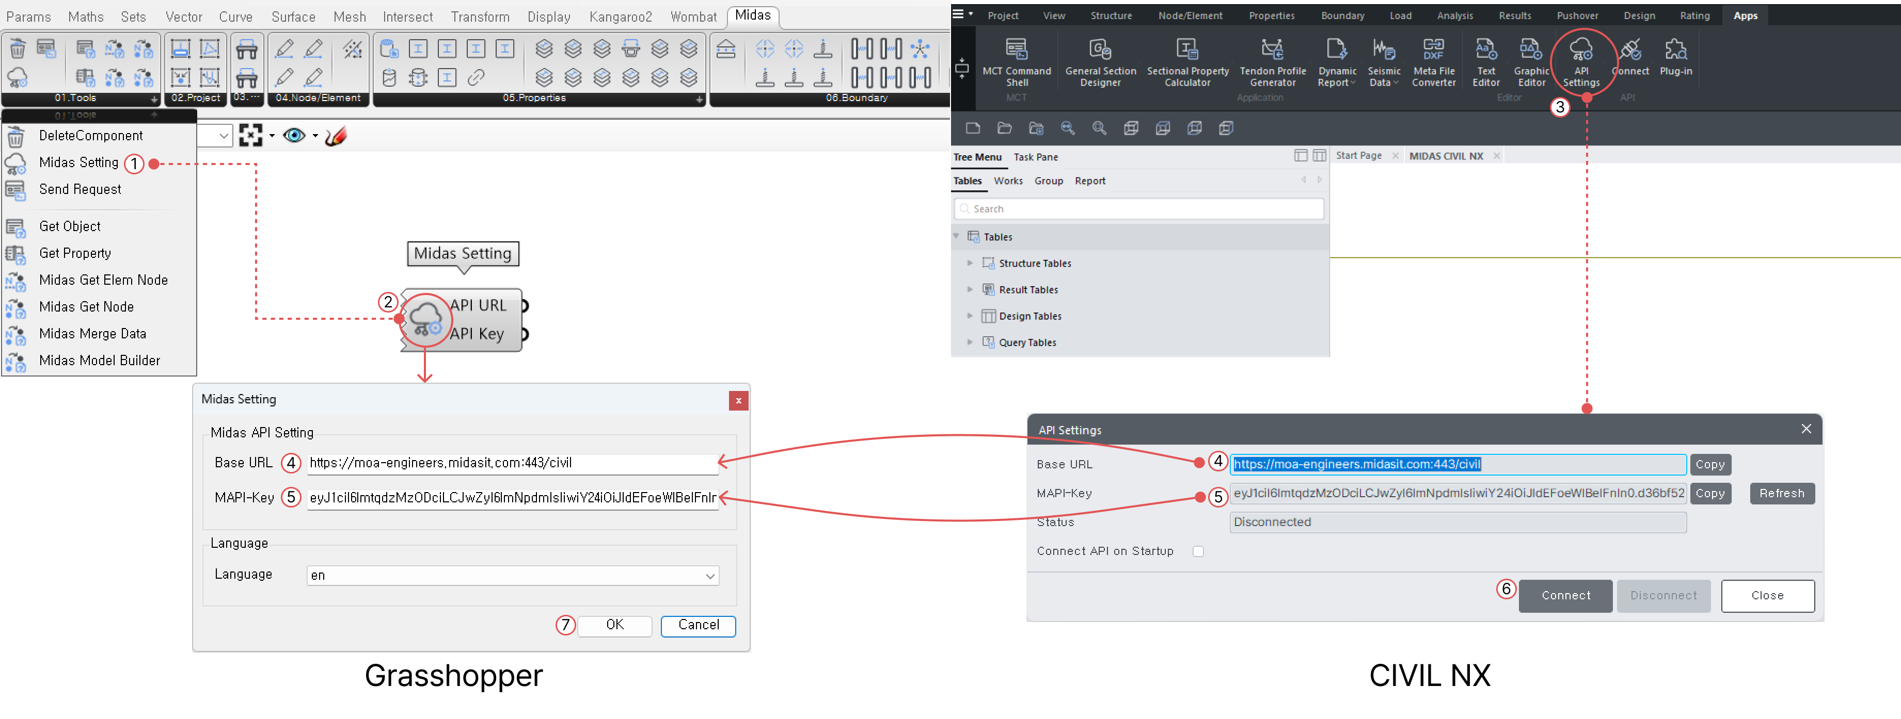
Task: Launch General Section Designer
Action: click(x=1100, y=63)
